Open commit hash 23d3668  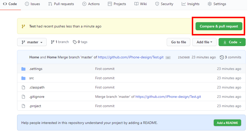(184, 57)
